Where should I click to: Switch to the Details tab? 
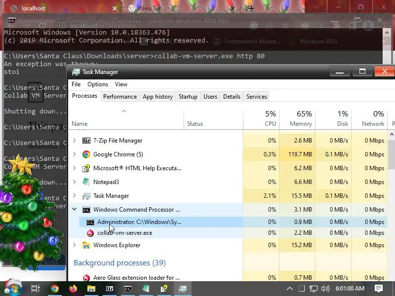tap(232, 97)
